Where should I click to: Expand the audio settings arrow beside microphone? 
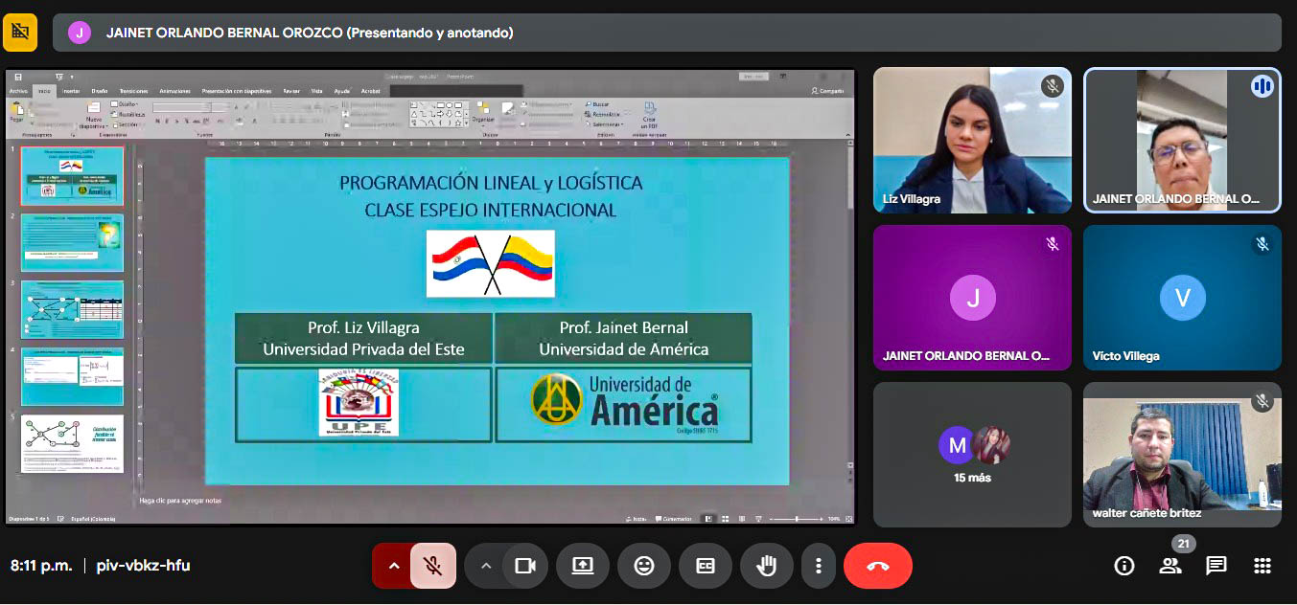393,566
